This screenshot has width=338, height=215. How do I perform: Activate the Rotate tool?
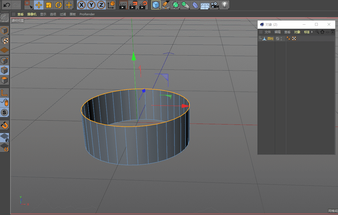[x=59, y=5]
